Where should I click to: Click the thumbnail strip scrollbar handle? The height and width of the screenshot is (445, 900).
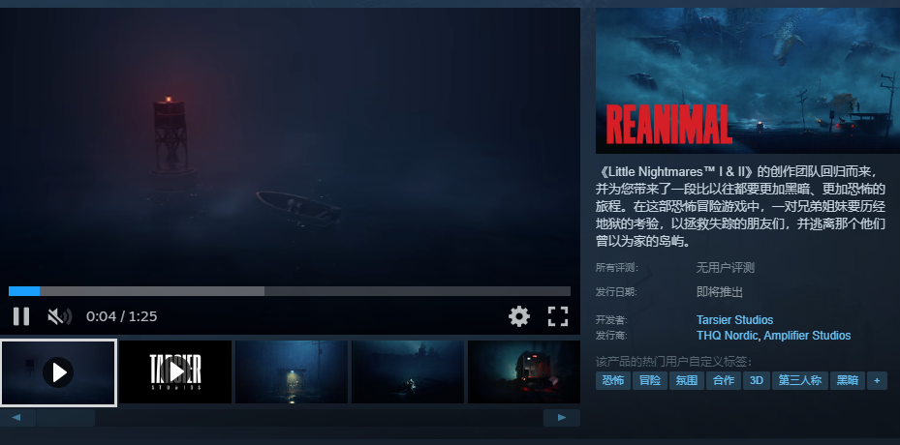(66, 418)
